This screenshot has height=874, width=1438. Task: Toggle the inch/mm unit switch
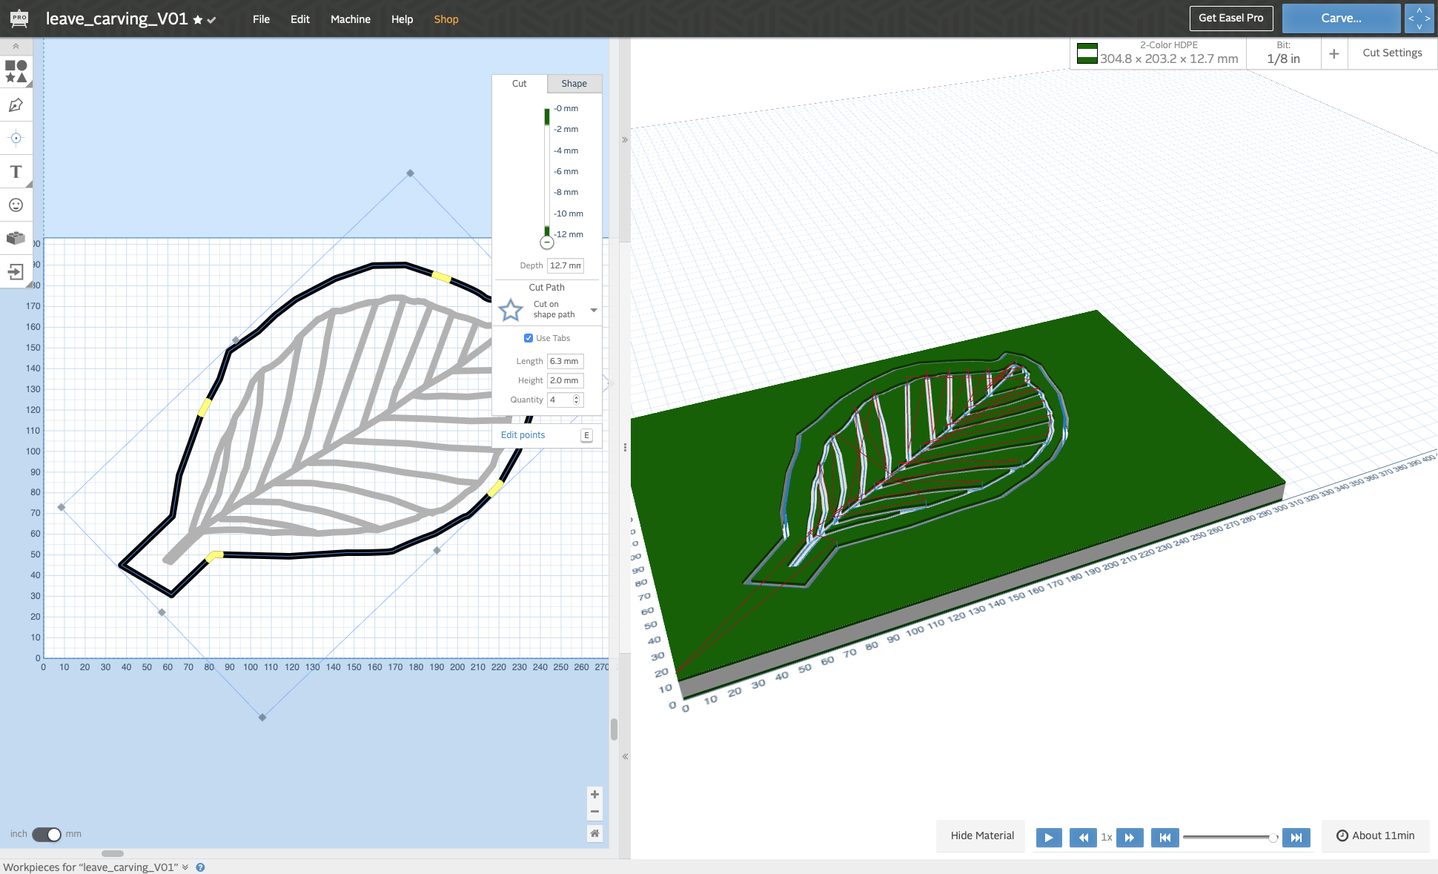(47, 834)
